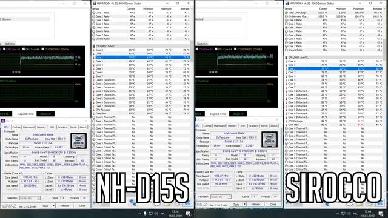Select the CPU Package row in right HWiNFO
The image size is (388, 218).
coord(334,121)
